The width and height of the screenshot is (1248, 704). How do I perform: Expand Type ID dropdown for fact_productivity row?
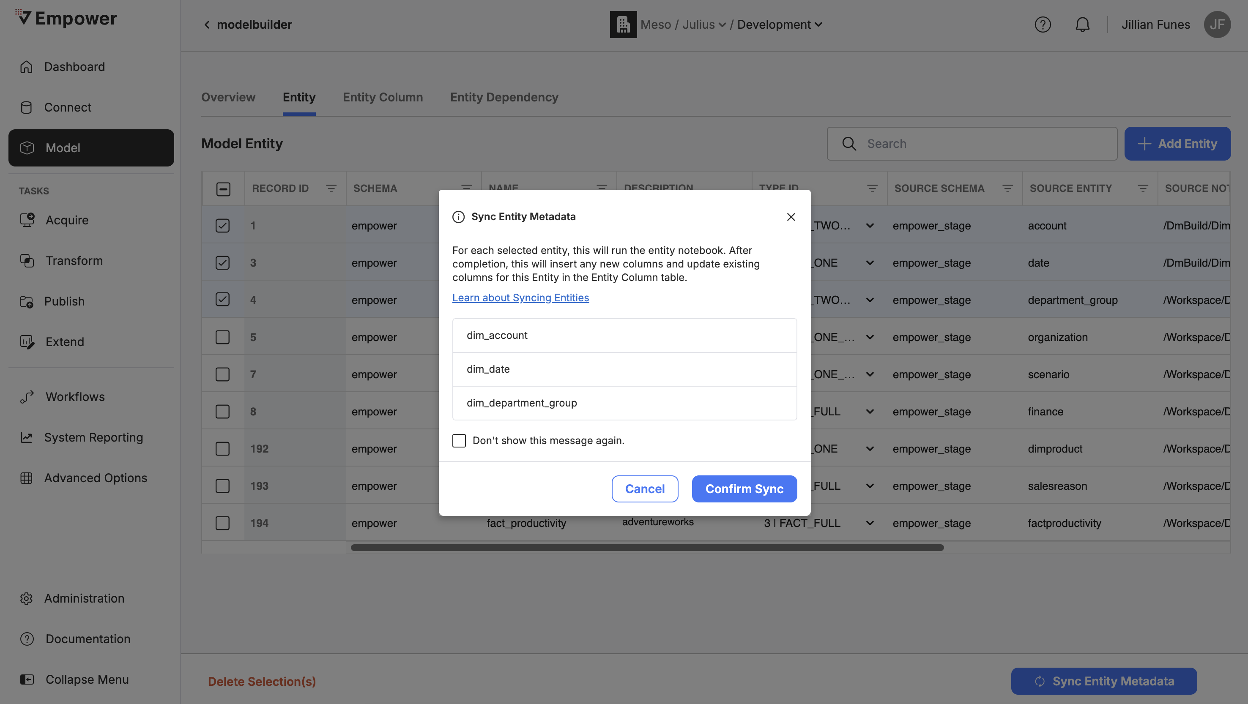pos(870,523)
